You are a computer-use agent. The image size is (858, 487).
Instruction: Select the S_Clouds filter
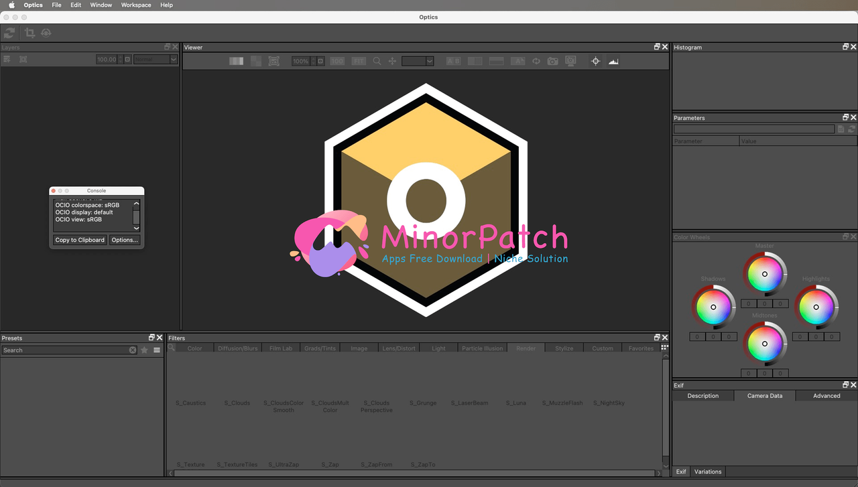click(x=237, y=403)
